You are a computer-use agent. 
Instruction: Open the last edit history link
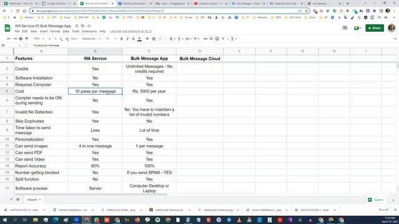[x=131, y=31]
